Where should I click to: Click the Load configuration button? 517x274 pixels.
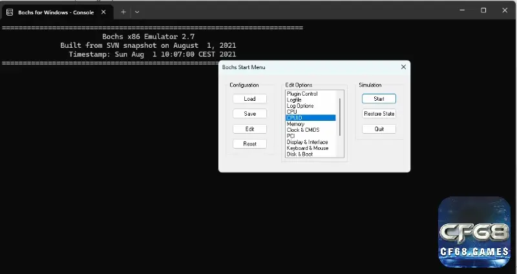click(x=249, y=99)
